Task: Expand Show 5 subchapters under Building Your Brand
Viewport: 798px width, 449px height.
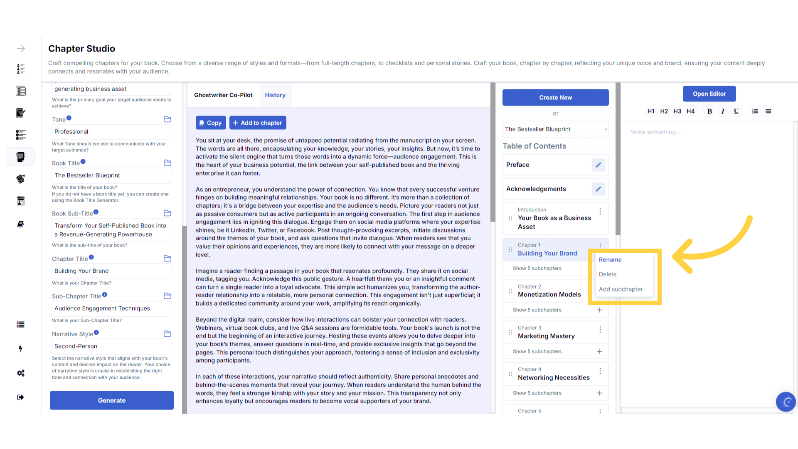Action: point(537,269)
